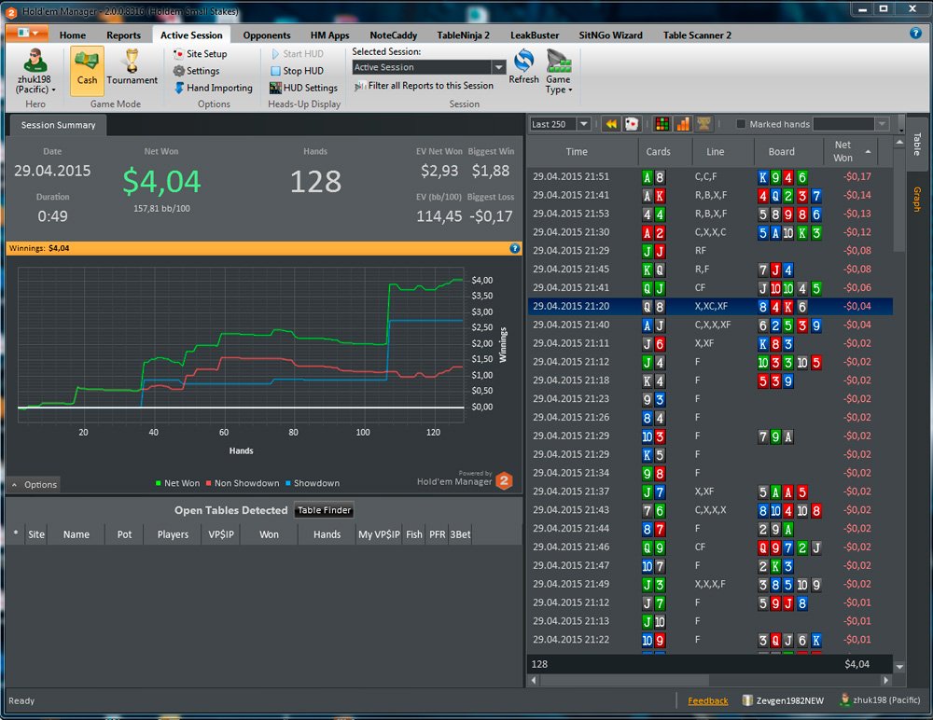This screenshot has width=933, height=720.
Task: Sort by the Board column header
Action: click(781, 152)
